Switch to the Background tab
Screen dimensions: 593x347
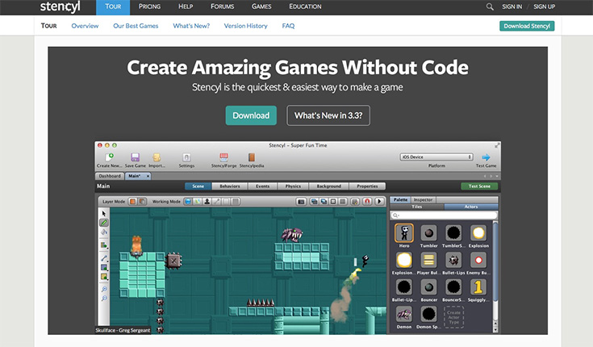pos(328,186)
